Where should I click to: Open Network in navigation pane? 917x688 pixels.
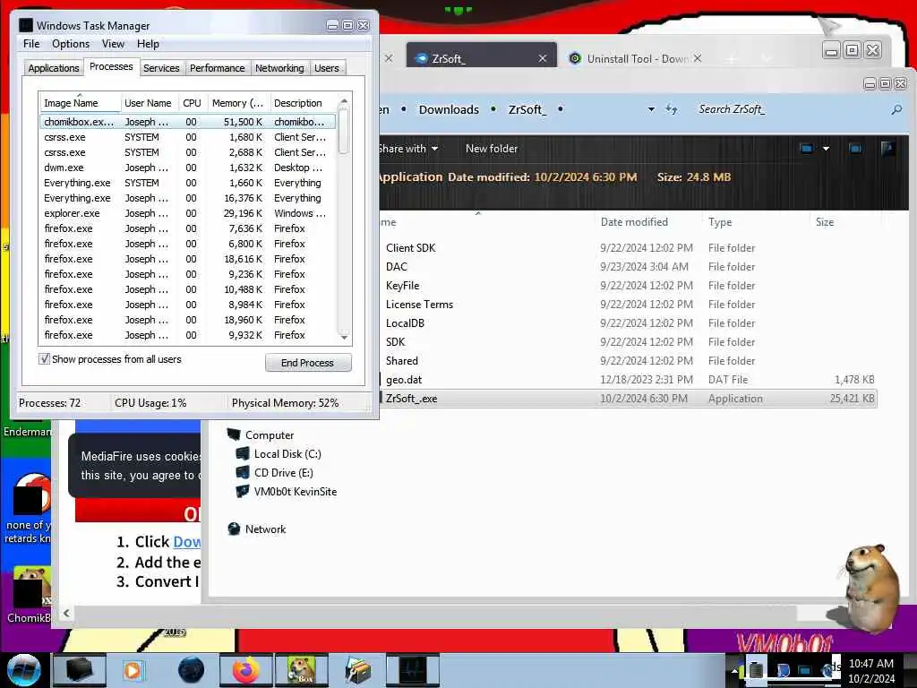click(x=265, y=529)
